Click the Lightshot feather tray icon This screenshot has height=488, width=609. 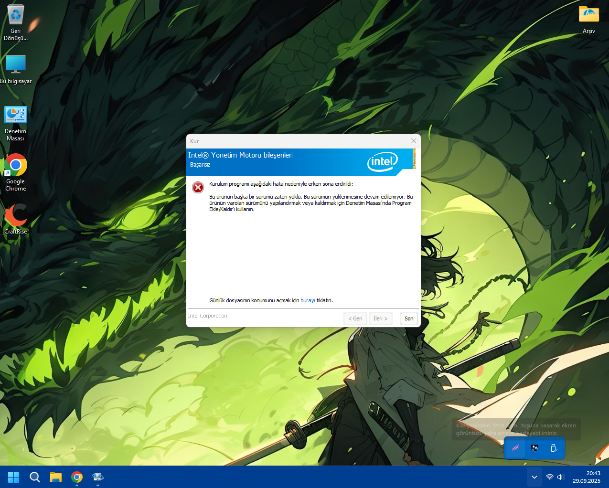tap(515, 448)
